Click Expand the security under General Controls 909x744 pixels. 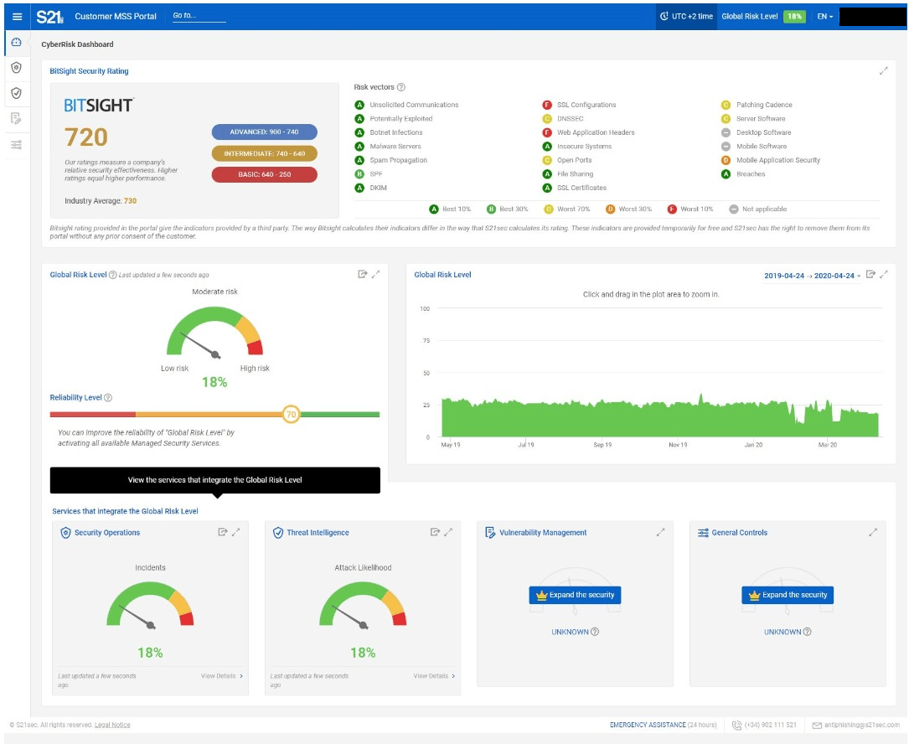788,595
